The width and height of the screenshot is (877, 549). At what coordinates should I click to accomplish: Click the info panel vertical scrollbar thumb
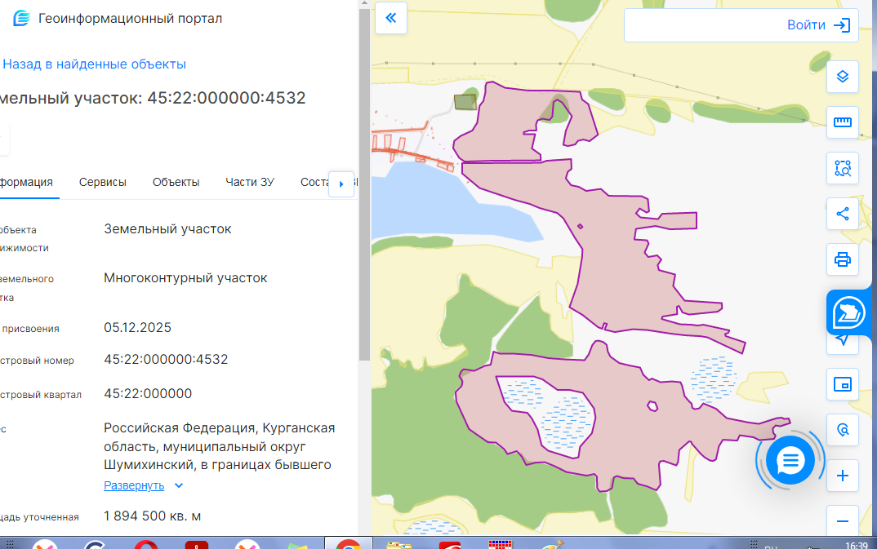click(364, 184)
